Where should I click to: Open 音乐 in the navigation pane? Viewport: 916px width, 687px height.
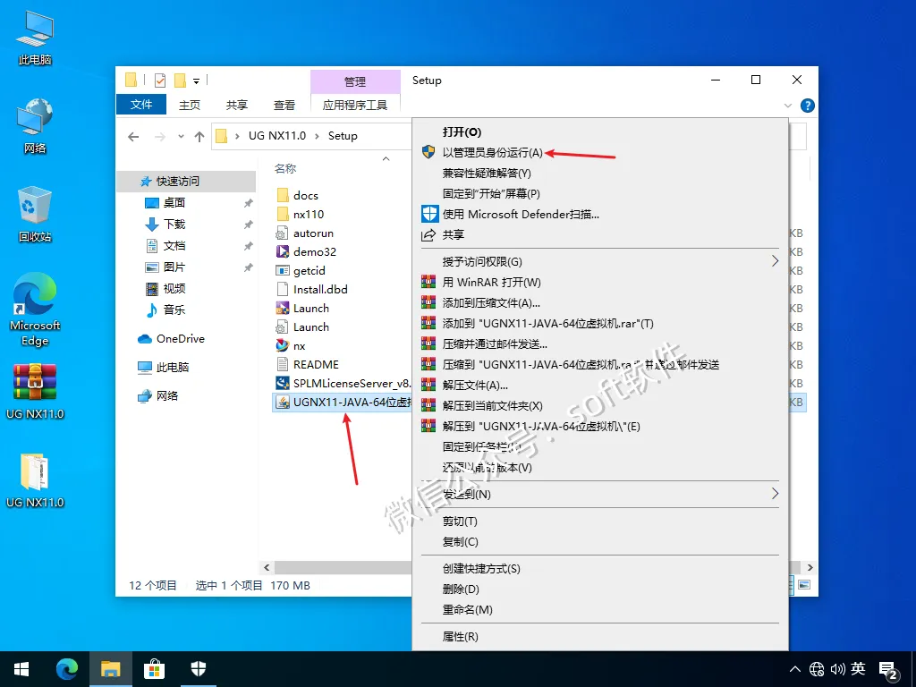point(174,310)
